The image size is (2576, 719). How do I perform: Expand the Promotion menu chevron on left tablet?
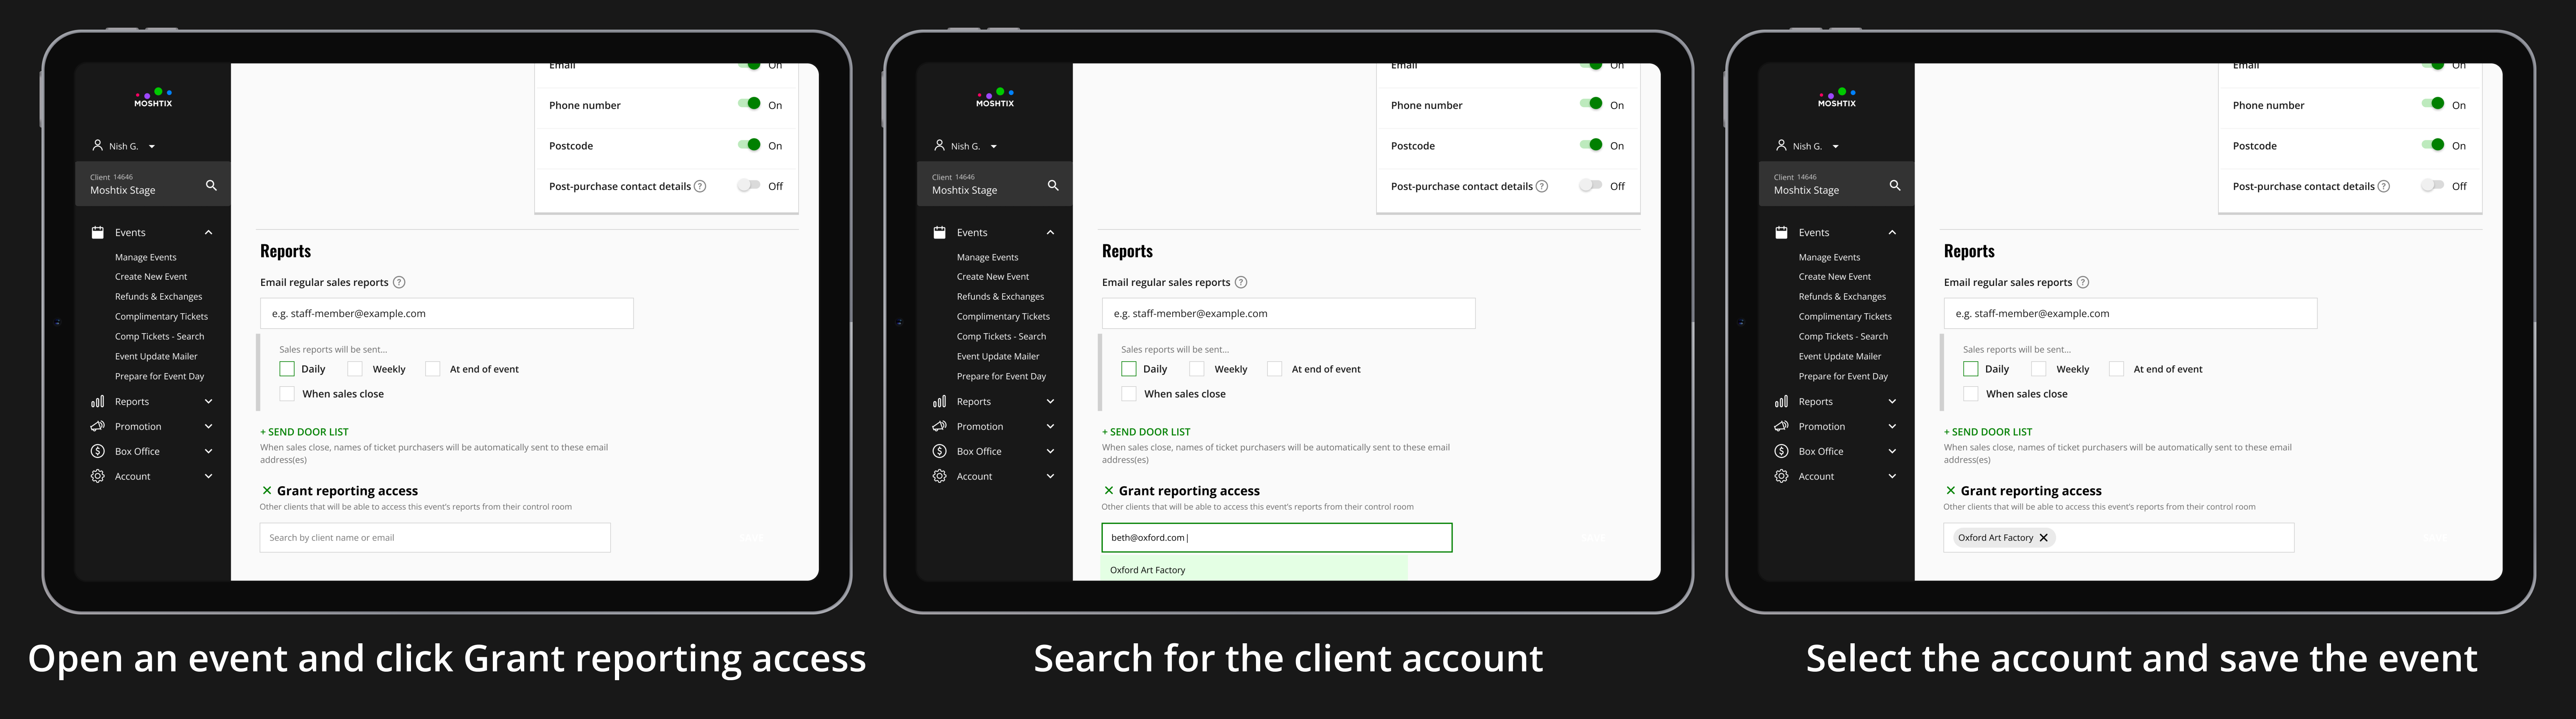208,426
